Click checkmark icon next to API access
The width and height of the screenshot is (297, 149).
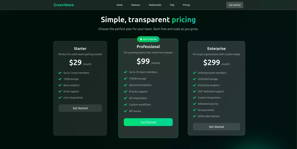pyautogui.click(x=125, y=111)
